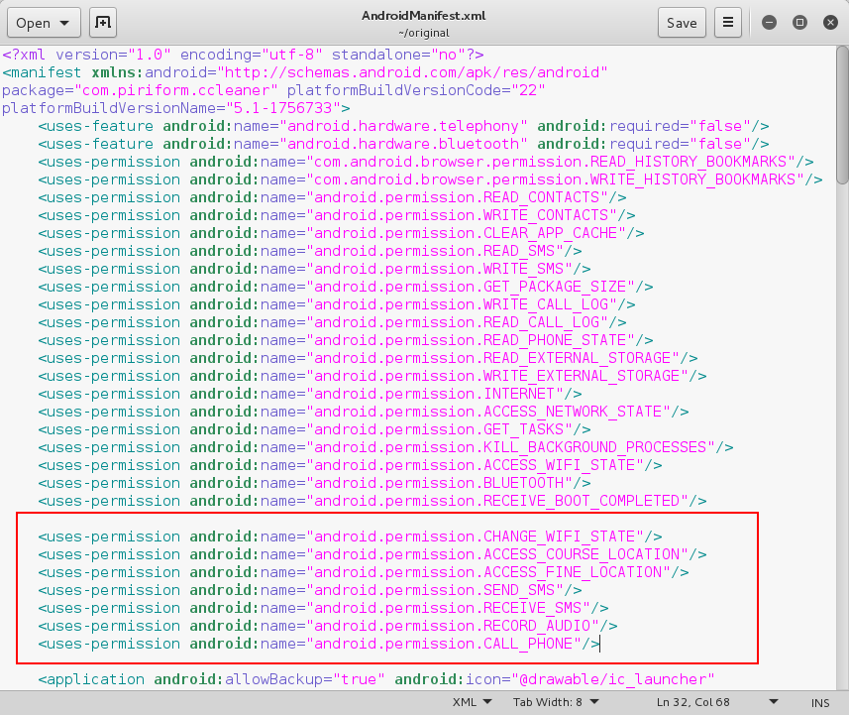The image size is (849, 715).
Task: Open the Open file dropdown button
Action: 44,23
